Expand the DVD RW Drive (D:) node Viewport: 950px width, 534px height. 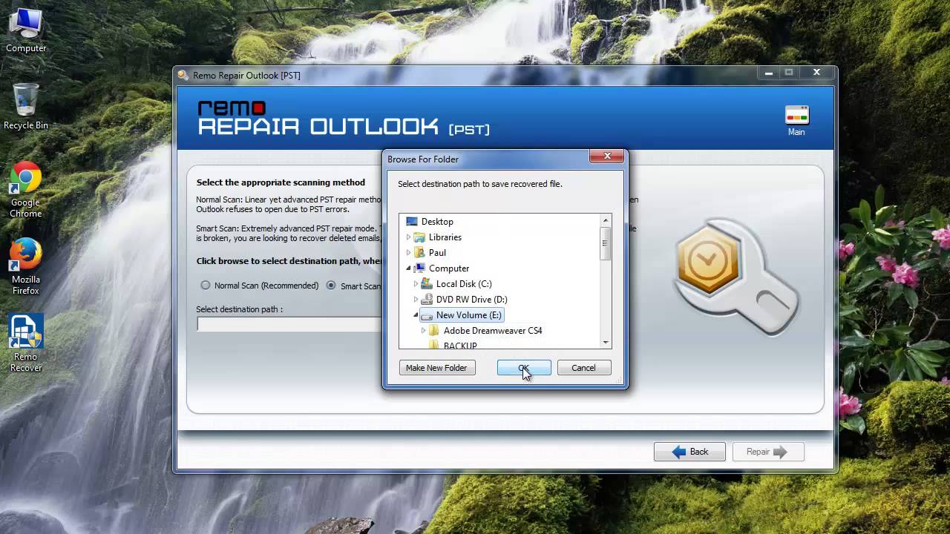click(x=416, y=299)
